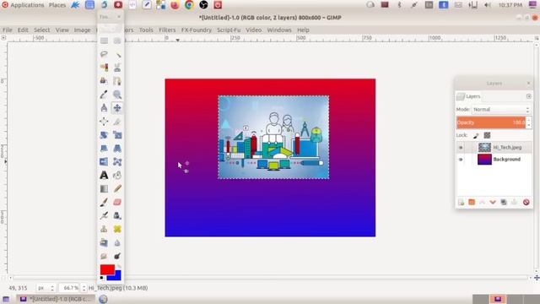
Task: Open the Edit menu
Action: click(23, 30)
